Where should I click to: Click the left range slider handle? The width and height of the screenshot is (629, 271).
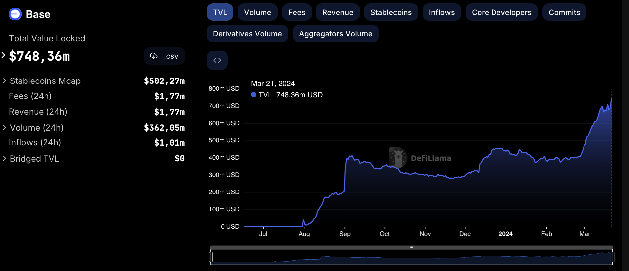pyautogui.click(x=211, y=257)
